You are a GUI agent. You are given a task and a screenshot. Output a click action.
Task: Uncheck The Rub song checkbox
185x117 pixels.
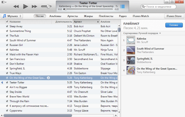pos(7,36)
